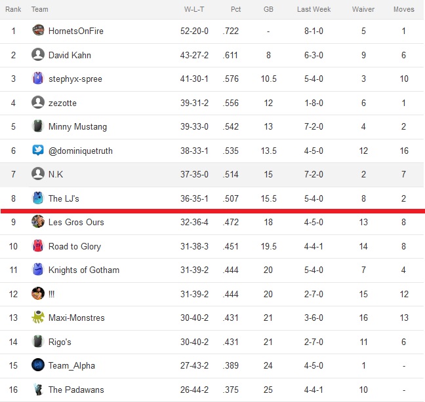Image resolution: width=425 pixels, height=402 pixels.
Task: Select The Padawans character avatar
Action: 38,390
